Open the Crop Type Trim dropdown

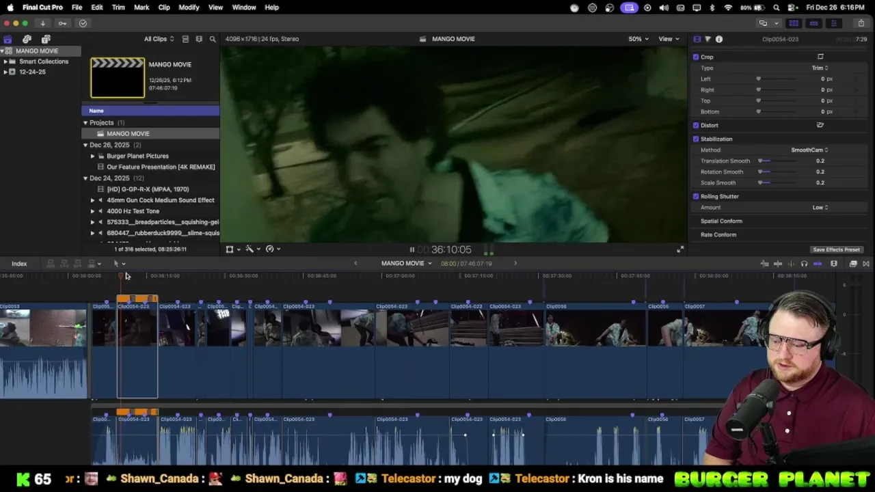tap(820, 68)
